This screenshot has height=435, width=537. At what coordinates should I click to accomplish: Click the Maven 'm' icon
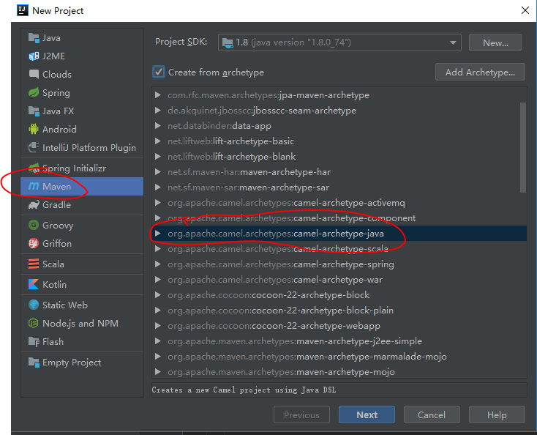(34, 186)
